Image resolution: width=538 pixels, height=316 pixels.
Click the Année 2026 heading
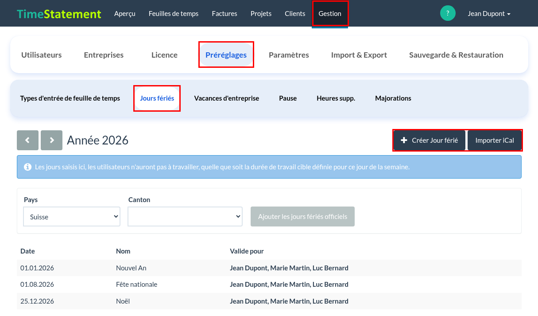(x=98, y=140)
